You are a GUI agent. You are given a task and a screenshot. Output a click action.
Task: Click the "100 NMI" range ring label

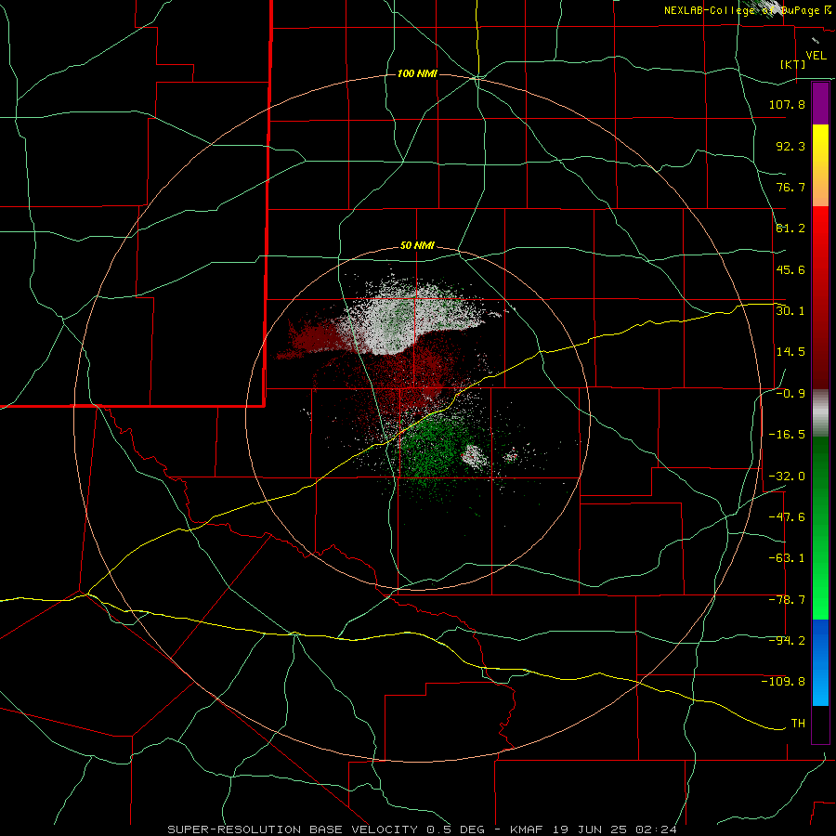pyautogui.click(x=417, y=73)
